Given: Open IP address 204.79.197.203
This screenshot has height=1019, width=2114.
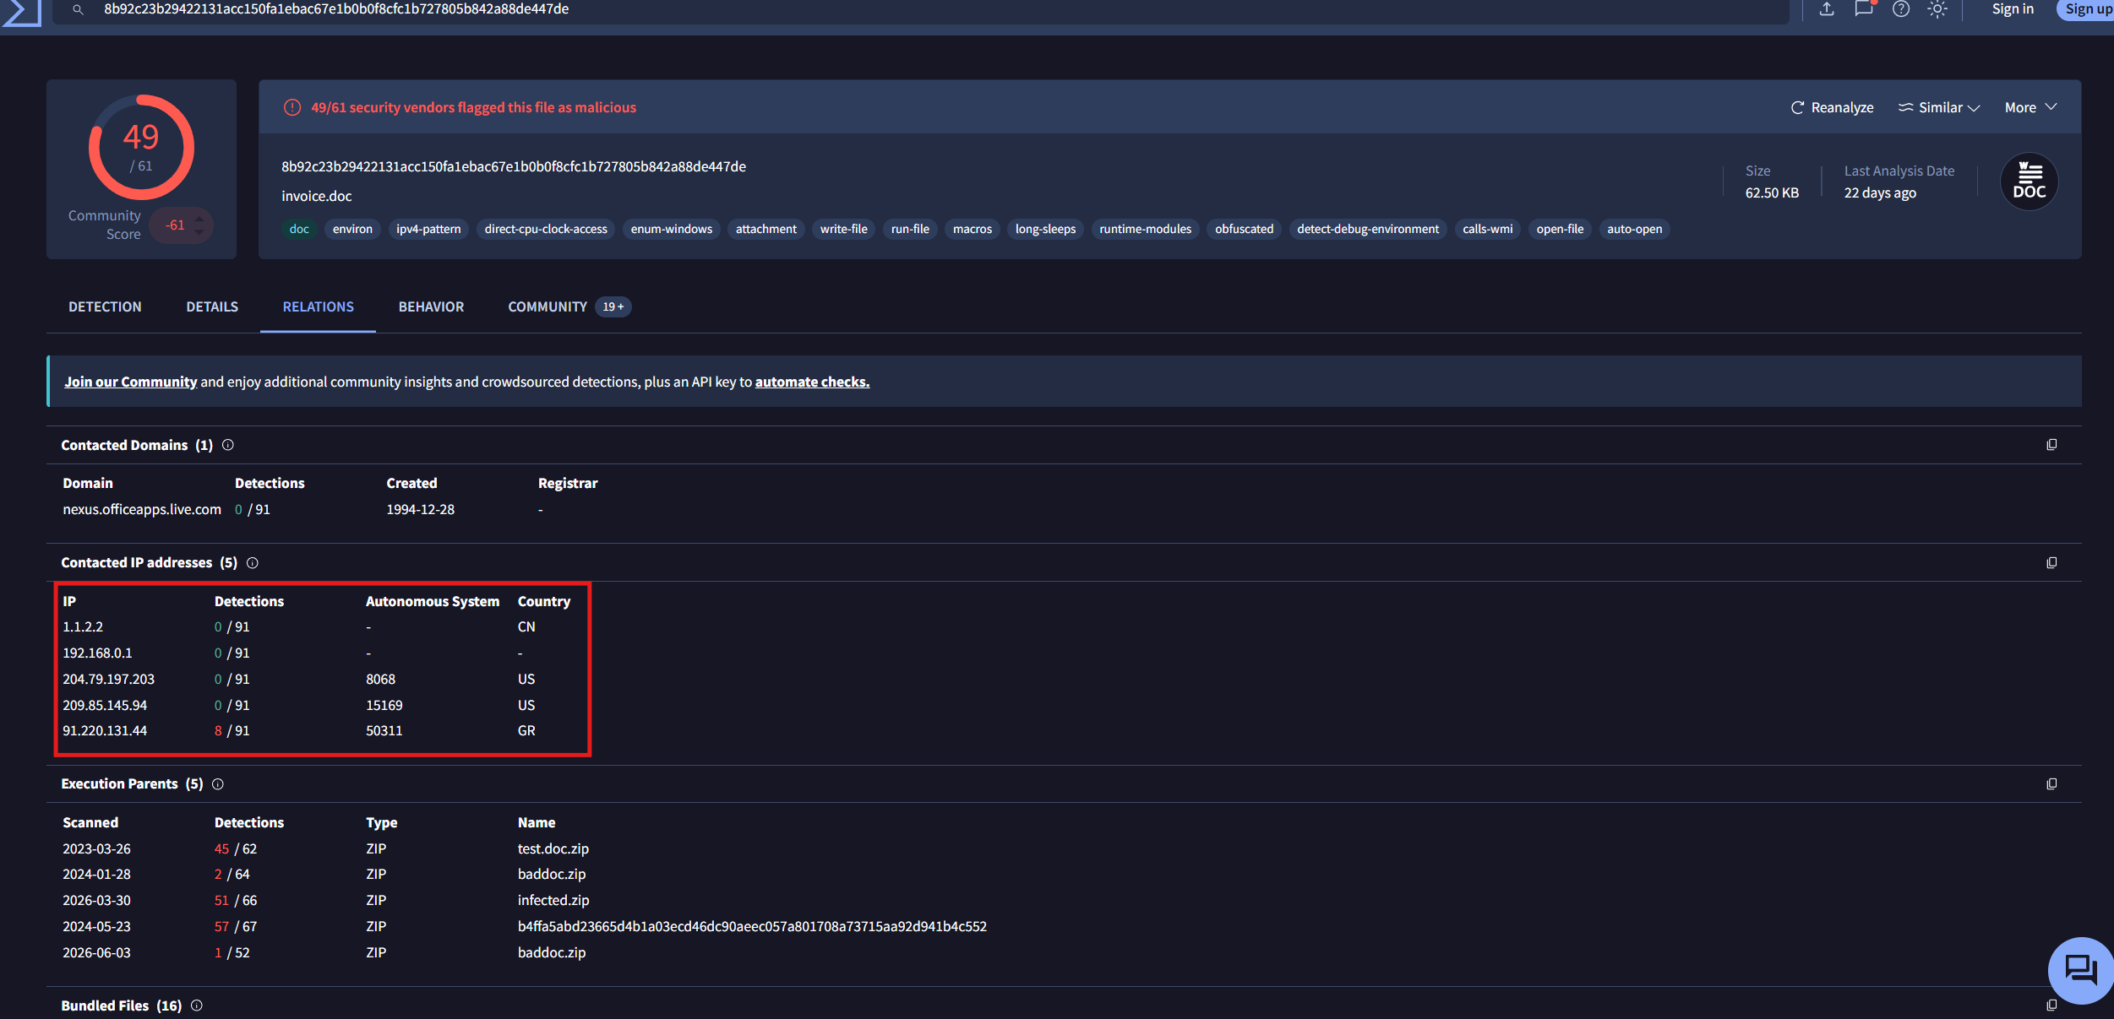Looking at the screenshot, I should pyautogui.click(x=108, y=679).
